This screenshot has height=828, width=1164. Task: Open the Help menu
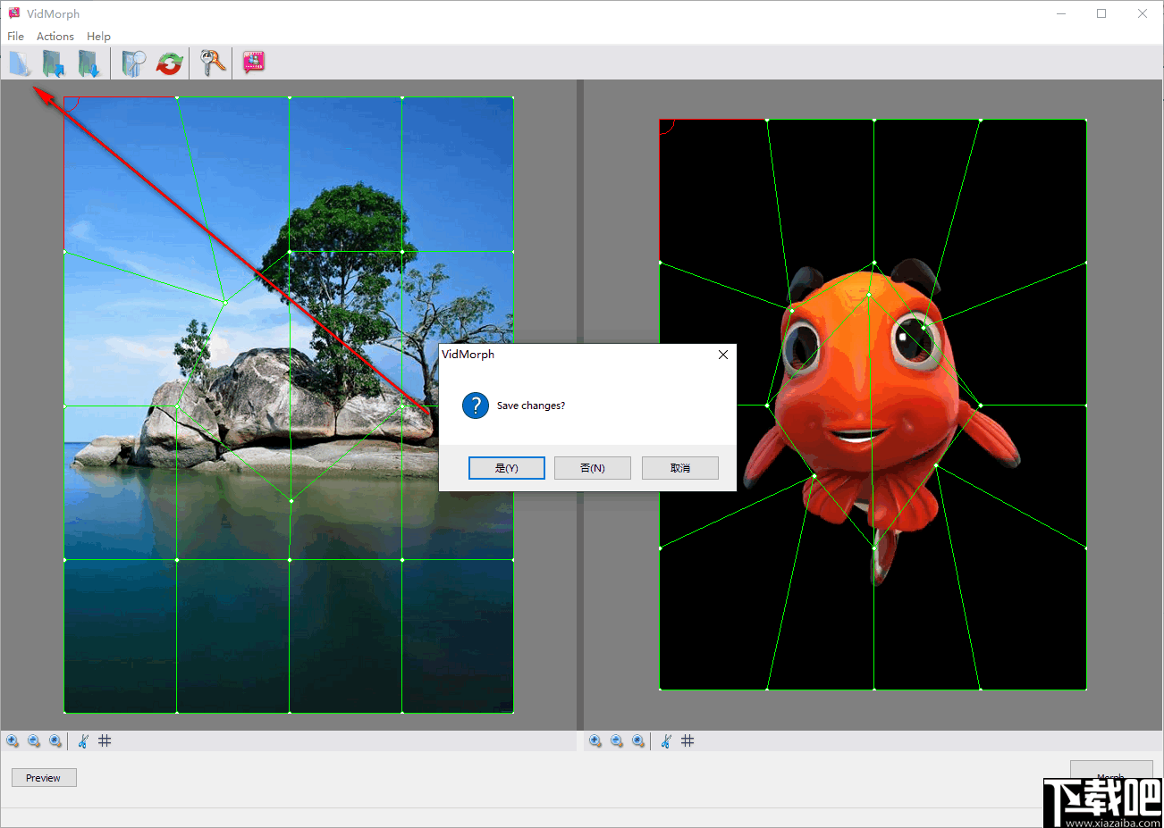point(98,36)
